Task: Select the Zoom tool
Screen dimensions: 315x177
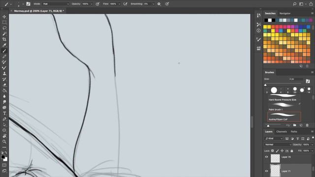Action: point(4,142)
